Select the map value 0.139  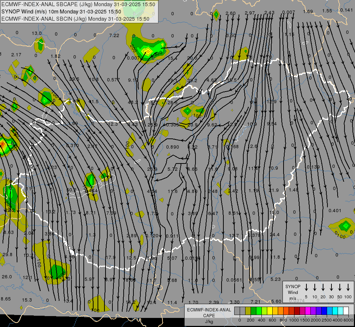point(313,167)
